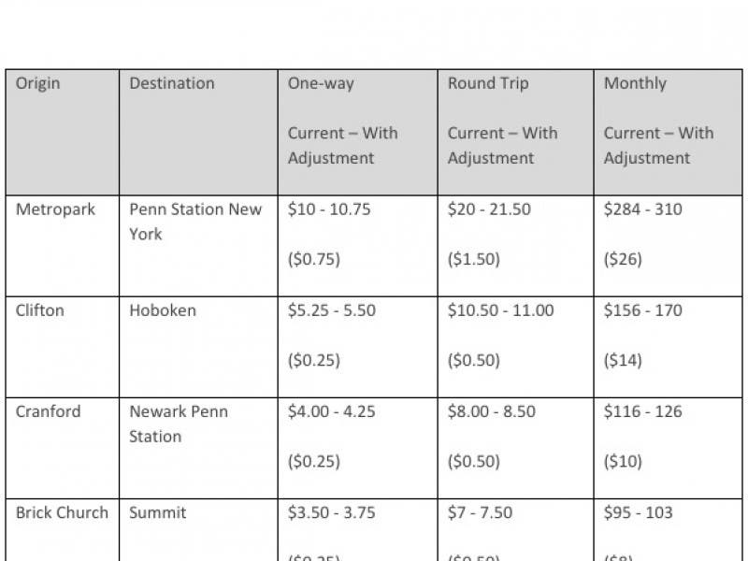Click the $284 - 310 monthly fare
The height and width of the screenshot is (561, 748).
[643, 209]
